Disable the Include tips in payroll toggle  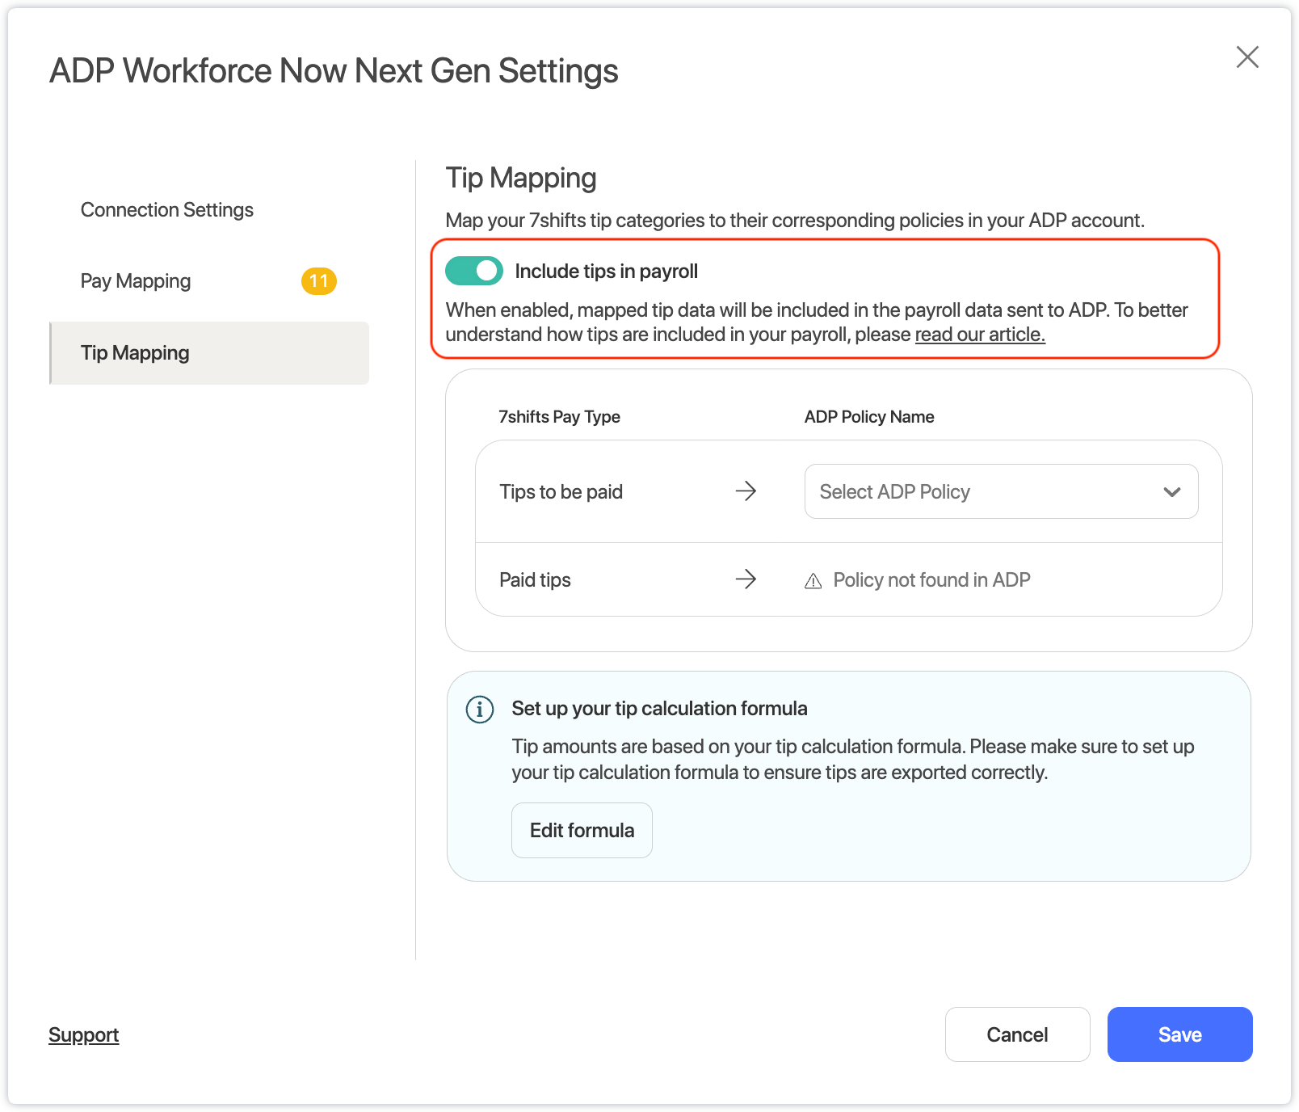click(x=474, y=272)
